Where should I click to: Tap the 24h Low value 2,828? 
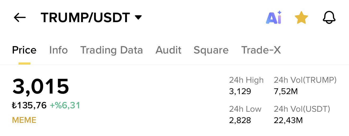pos(240,120)
